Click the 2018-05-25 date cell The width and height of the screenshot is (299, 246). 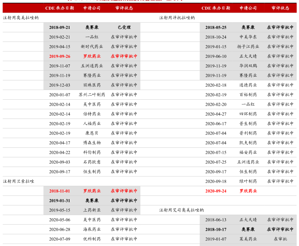click(x=216, y=27)
